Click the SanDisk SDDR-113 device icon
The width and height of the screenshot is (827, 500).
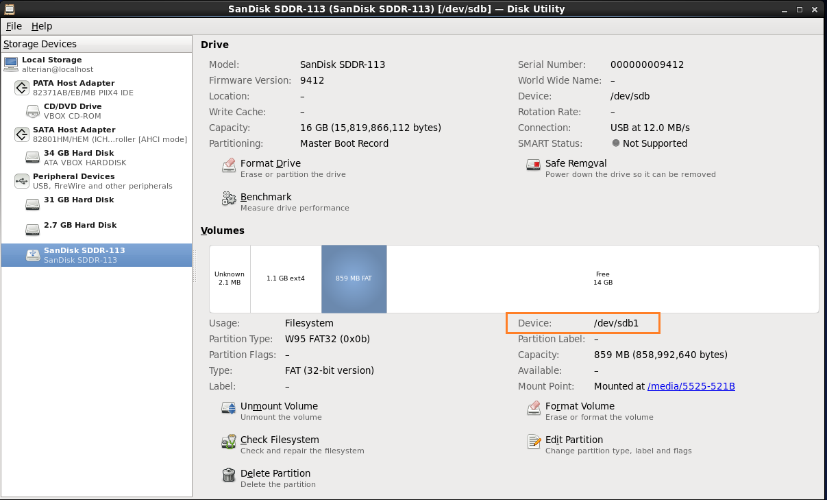pos(33,255)
